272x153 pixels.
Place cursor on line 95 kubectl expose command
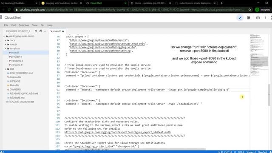click(x=134, y=104)
